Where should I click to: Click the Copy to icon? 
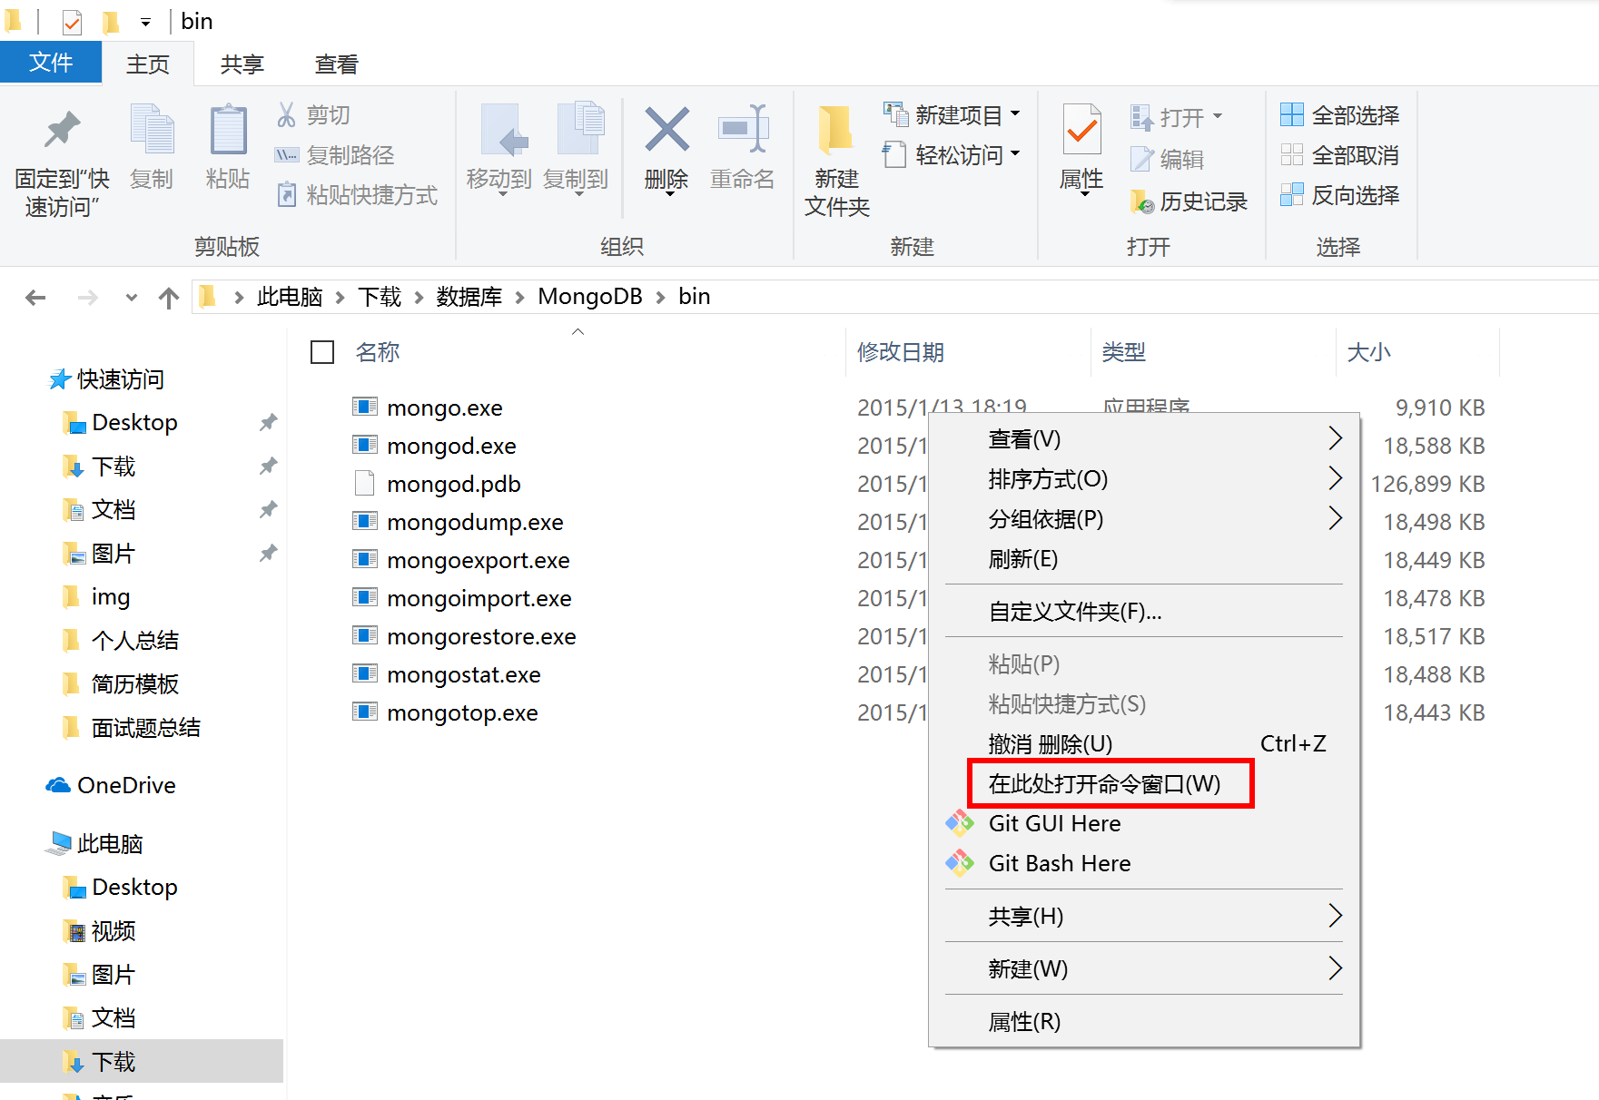click(580, 129)
